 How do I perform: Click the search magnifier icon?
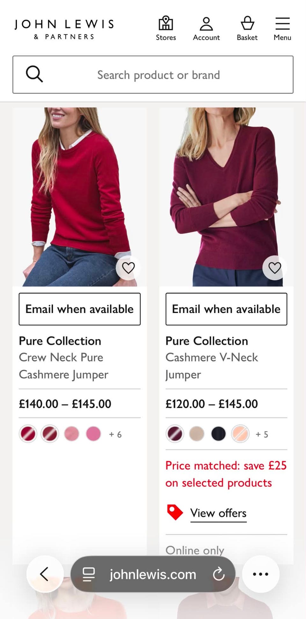point(34,74)
